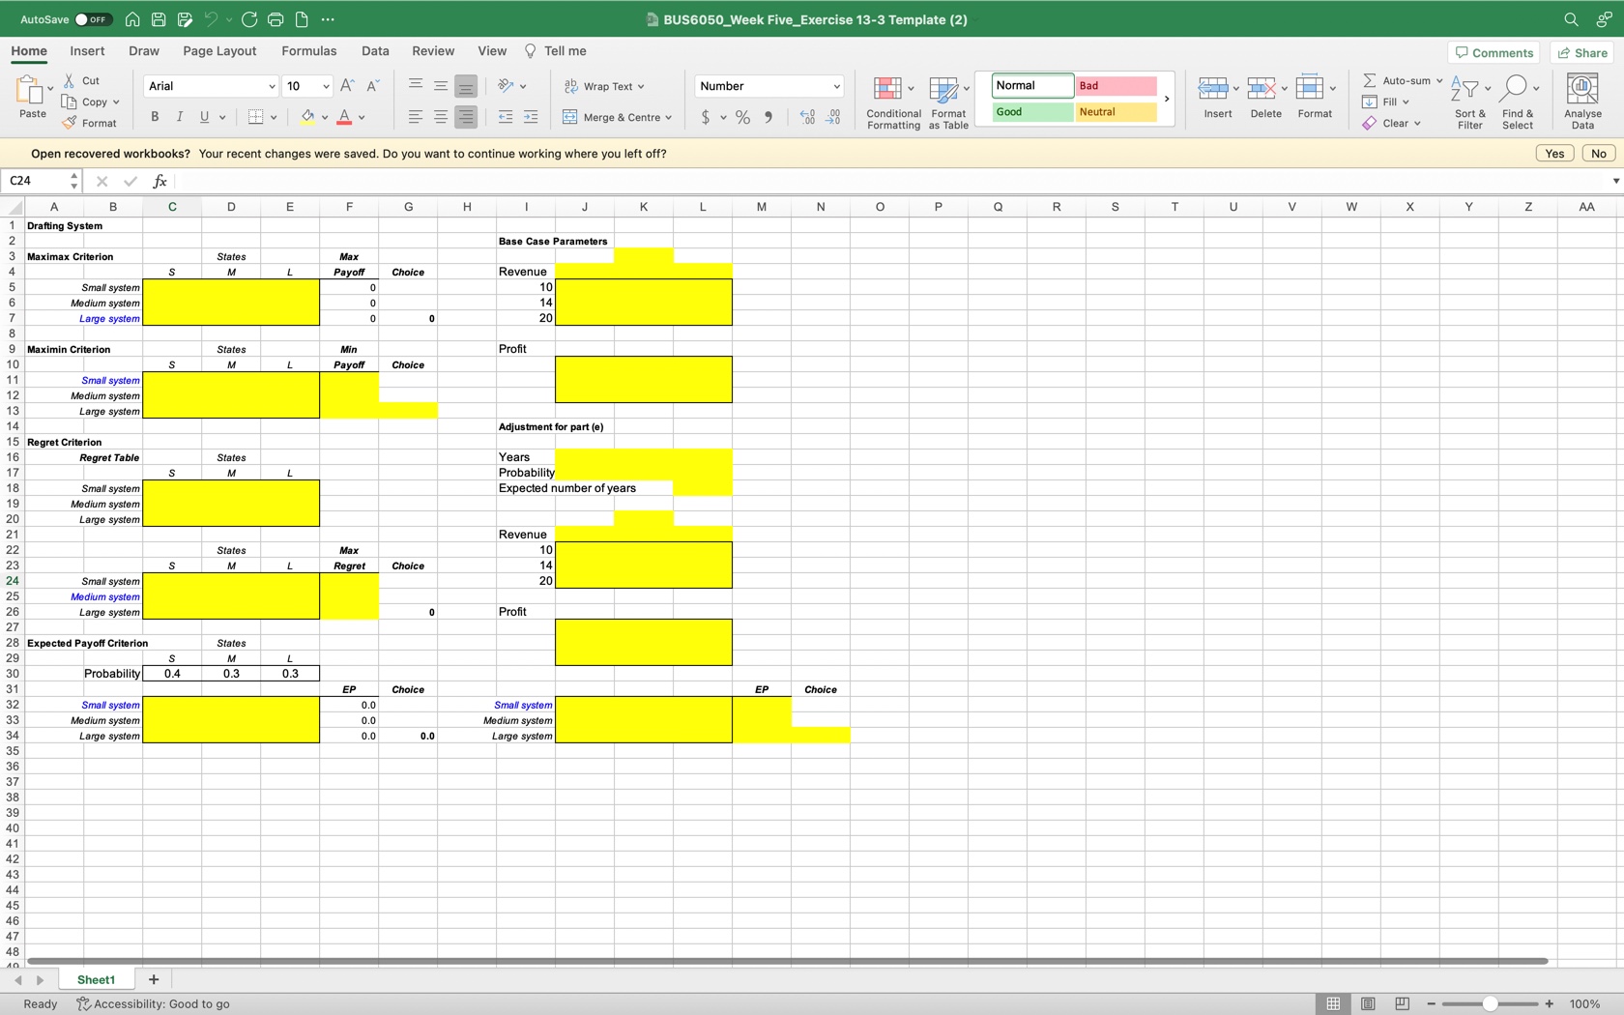
Task: Open the Insert ribbon tab
Action: click(87, 51)
